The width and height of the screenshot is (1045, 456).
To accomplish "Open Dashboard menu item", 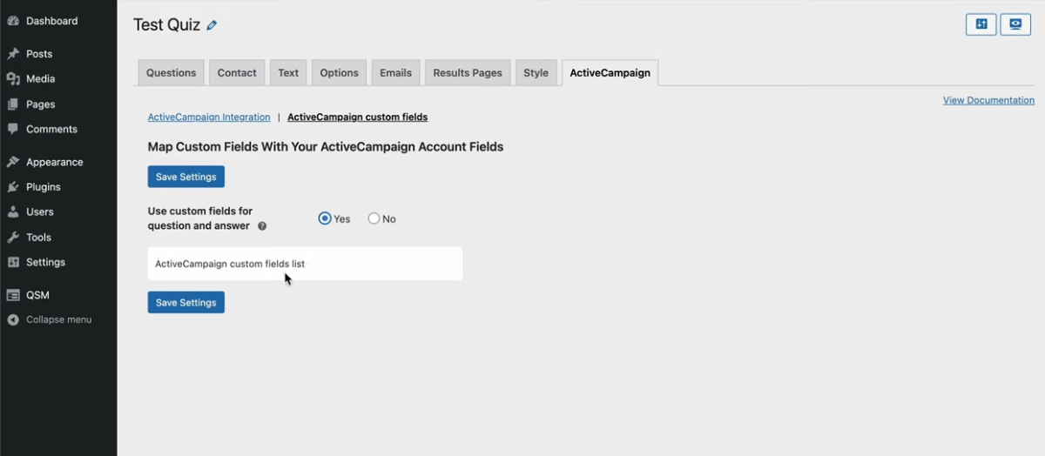I will [51, 21].
